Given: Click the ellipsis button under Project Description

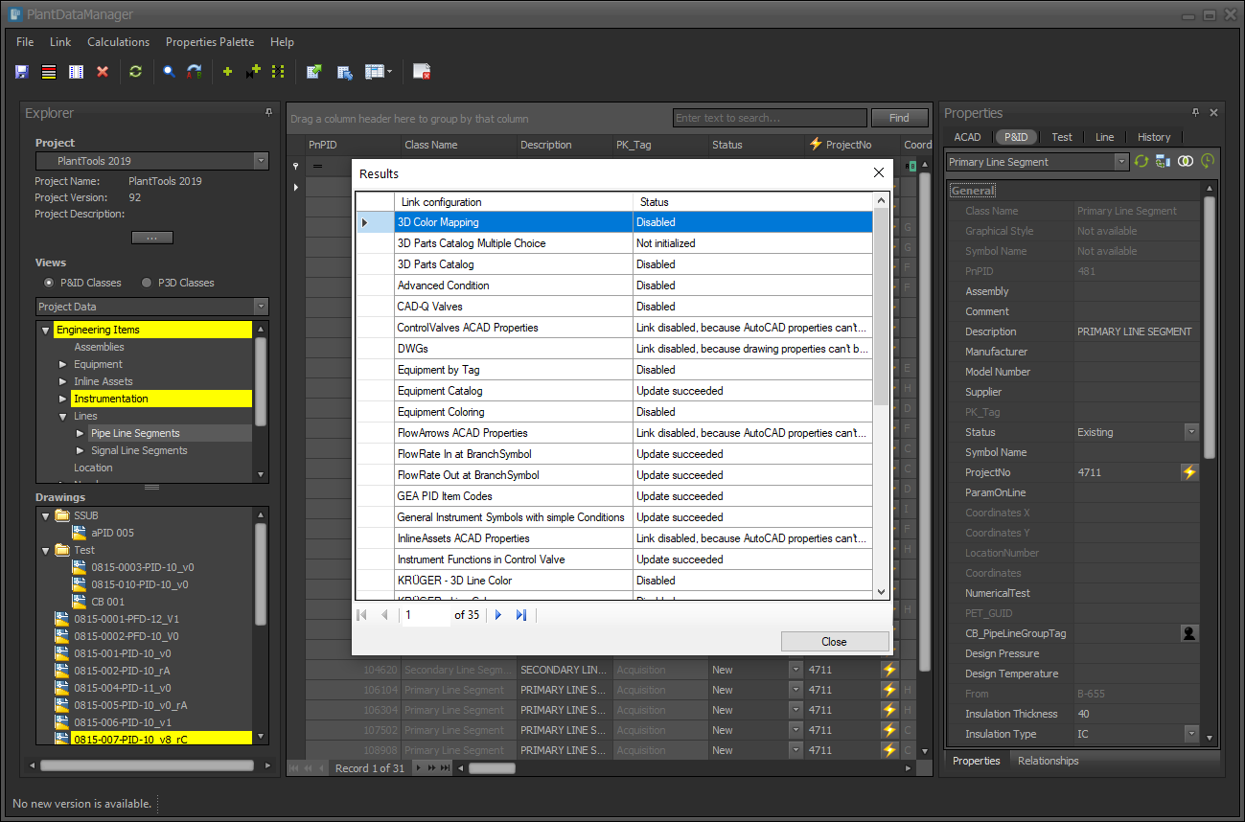Looking at the screenshot, I should point(151,238).
